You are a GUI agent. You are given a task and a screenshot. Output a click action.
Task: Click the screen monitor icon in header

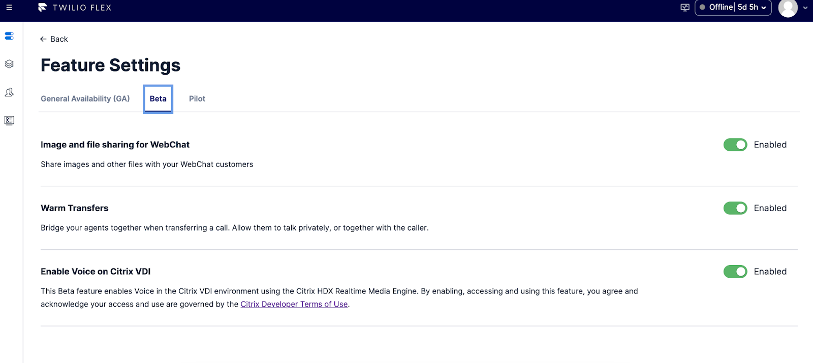(685, 8)
